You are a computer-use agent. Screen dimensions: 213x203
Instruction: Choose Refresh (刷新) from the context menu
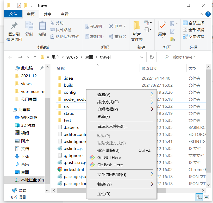[121, 116]
